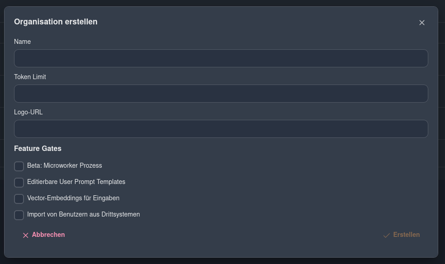The image size is (445, 264).
Task: Click the 'Vector-Embeddings für Eingaben' label text
Action: [x=73, y=198]
